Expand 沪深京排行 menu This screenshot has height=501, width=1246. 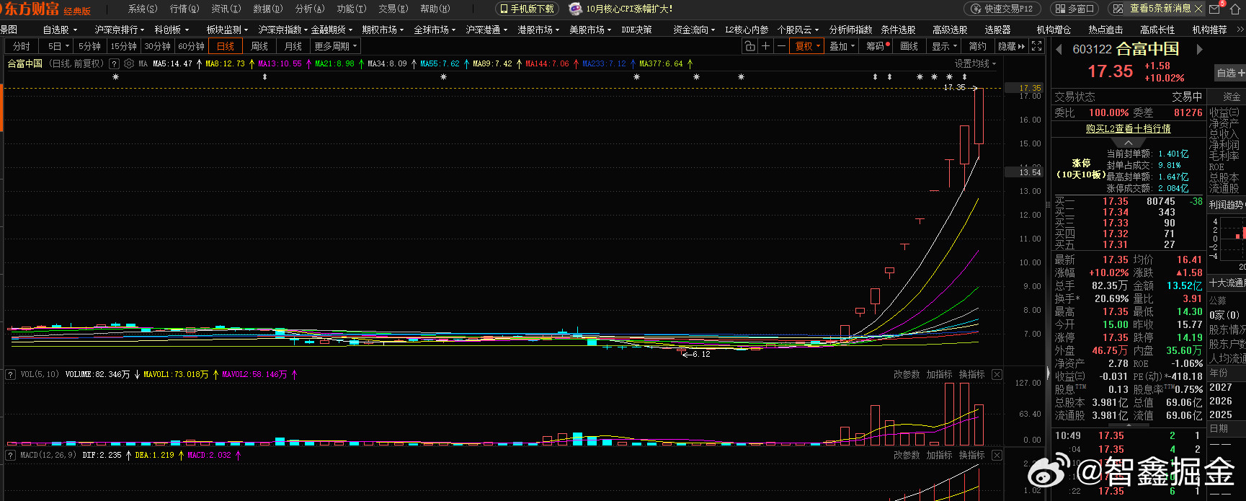point(120,30)
